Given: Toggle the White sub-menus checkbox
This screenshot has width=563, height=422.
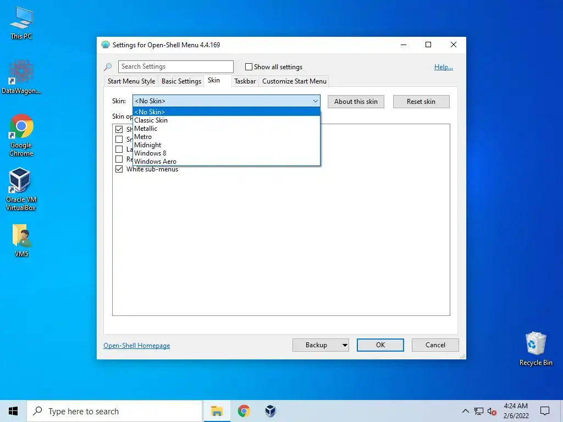Looking at the screenshot, I should (x=119, y=169).
